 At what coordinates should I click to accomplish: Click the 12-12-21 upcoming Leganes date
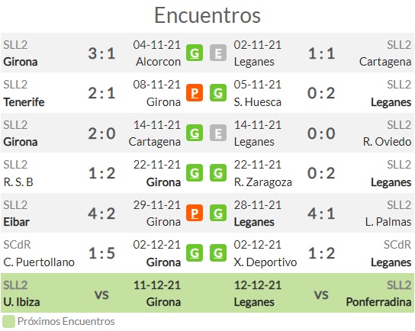(258, 285)
